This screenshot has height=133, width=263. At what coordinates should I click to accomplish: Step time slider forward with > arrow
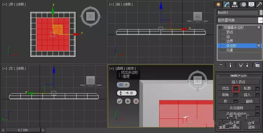coord(43,130)
